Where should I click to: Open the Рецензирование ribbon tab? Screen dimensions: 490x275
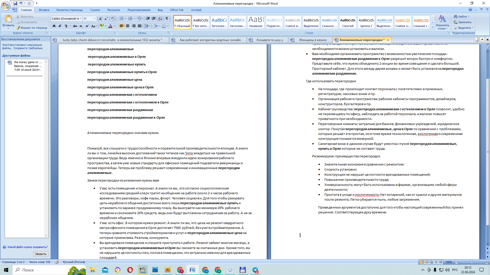(x=139, y=10)
